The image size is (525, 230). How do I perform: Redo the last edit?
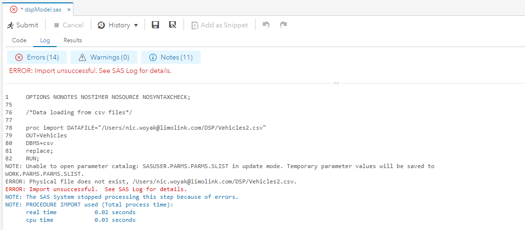[283, 25]
